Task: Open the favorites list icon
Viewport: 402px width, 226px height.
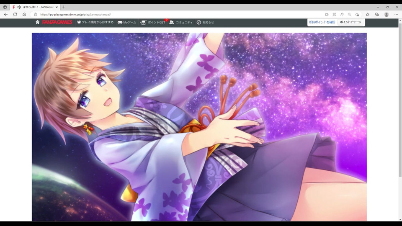Action: 368,15
